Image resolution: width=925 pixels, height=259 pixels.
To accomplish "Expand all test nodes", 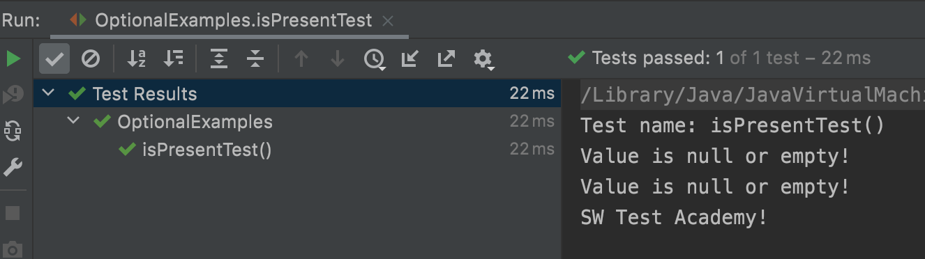I will pos(219,59).
